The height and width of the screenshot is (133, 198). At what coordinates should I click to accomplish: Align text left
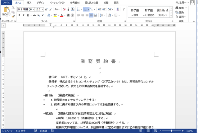tap(78, 15)
